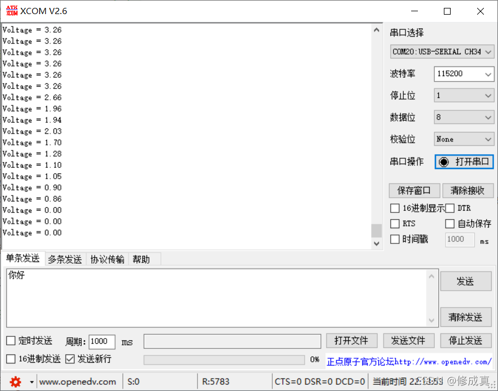This screenshot has height=391, width=498.
Task: Click send box scrollbar up arrow
Action: pyautogui.click(x=431, y=277)
